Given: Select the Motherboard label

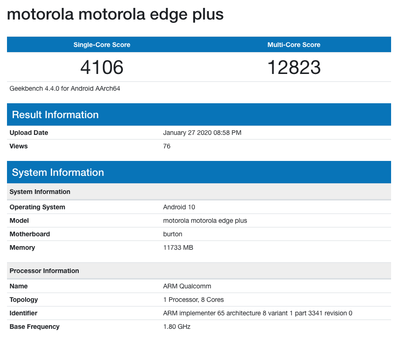Looking at the screenshot, I should (x=30, y=234).
